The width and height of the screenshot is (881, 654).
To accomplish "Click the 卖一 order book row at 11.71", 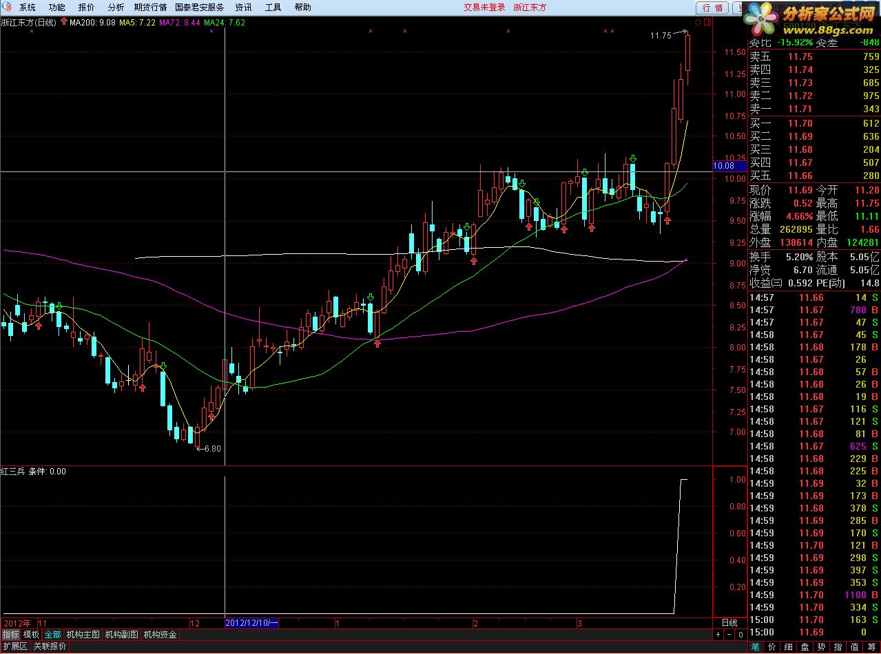I will click(x=814, y=109).
